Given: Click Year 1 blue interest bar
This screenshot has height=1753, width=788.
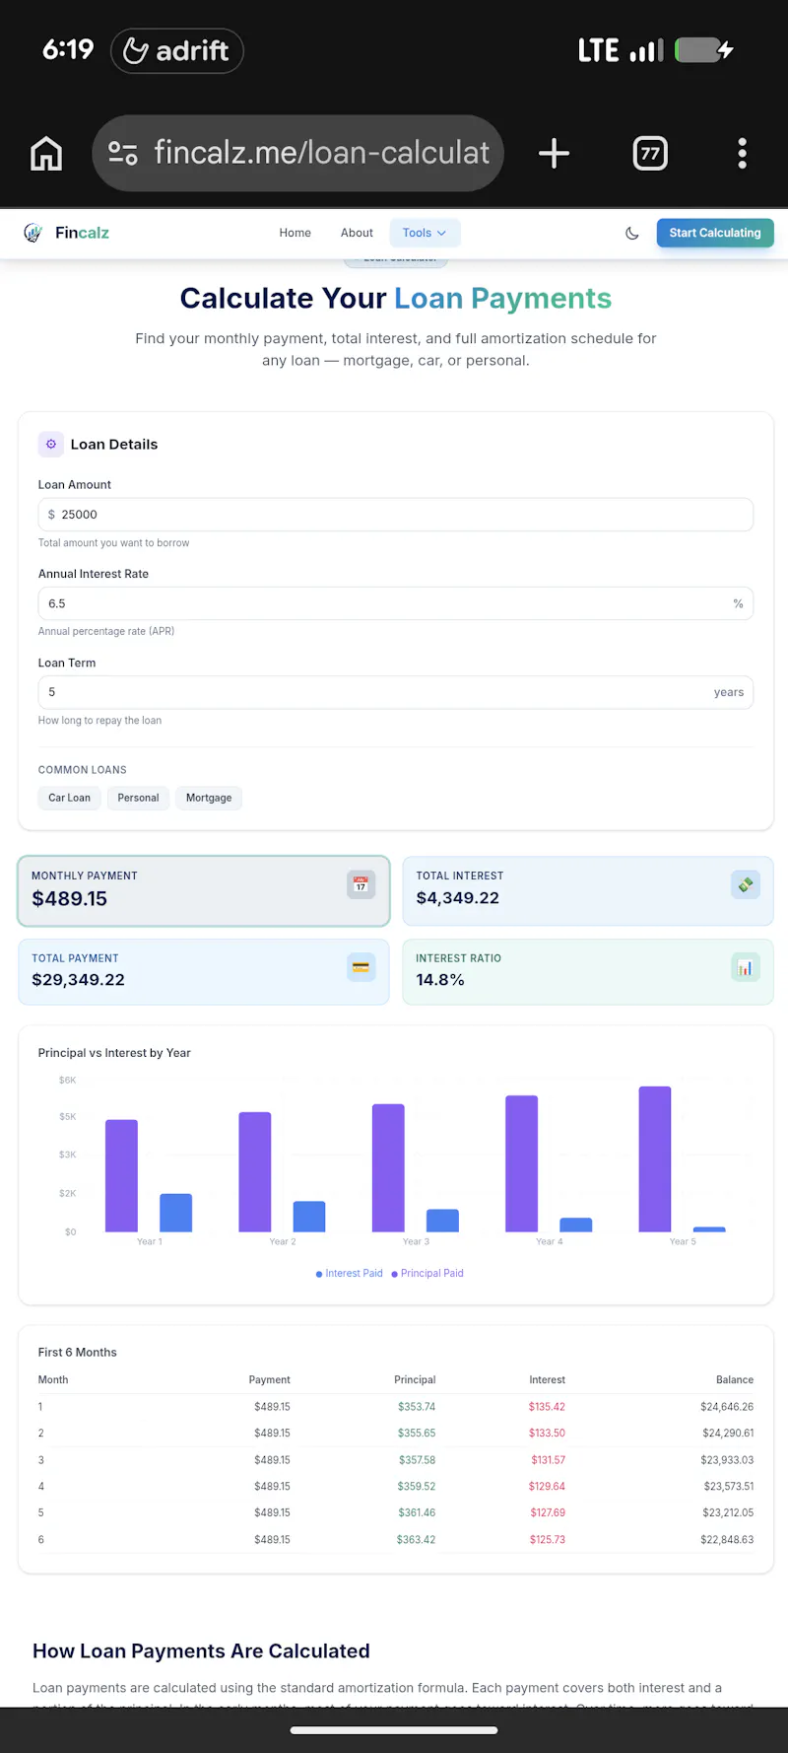Looking at the screenshot, I should pos(176,1213).
